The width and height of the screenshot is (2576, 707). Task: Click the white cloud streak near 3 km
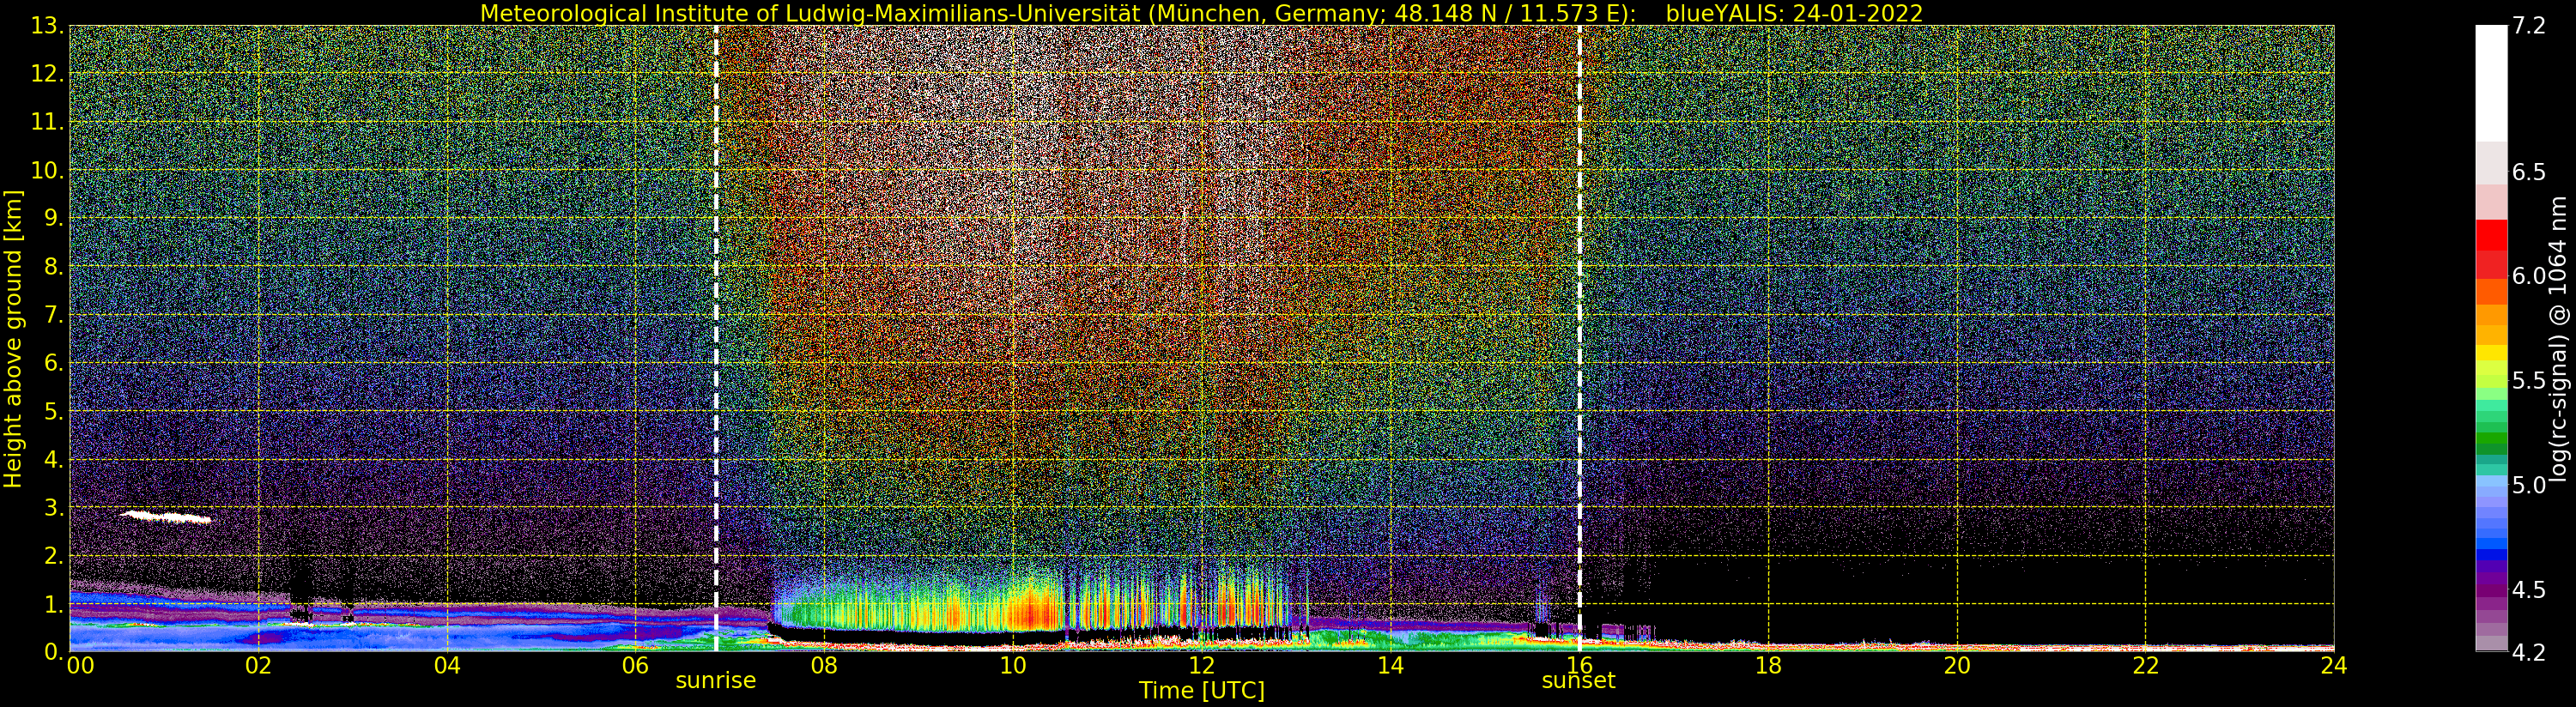[166, 517]
